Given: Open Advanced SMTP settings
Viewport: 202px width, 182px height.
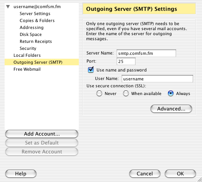Looking at the screenshot, I should point(171,109).
